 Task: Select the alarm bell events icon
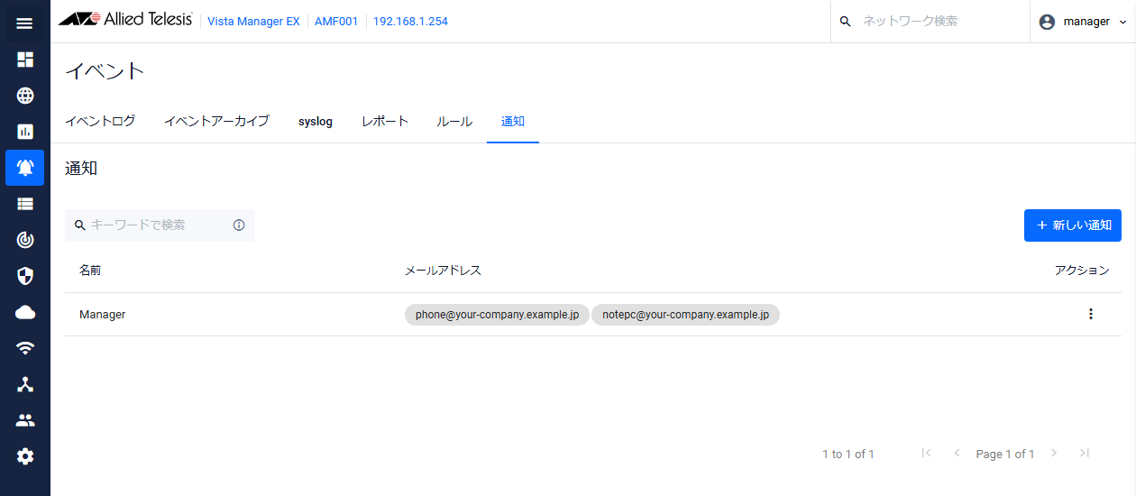pos(25,168)
